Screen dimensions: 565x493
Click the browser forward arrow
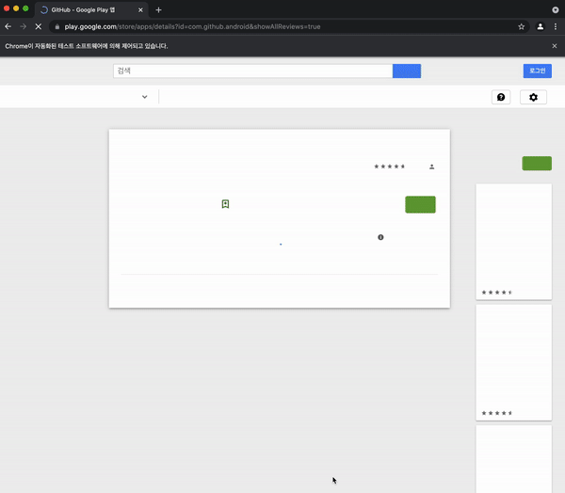pyautogui.click(x=23, y=26)
